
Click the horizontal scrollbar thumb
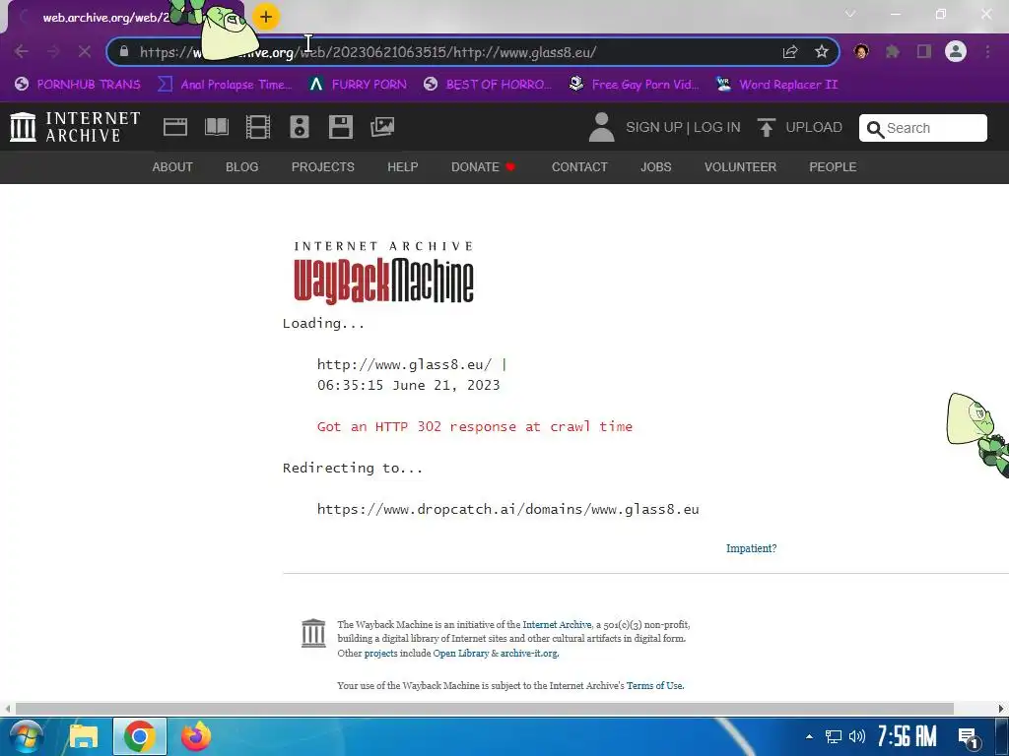click(484, 709)
